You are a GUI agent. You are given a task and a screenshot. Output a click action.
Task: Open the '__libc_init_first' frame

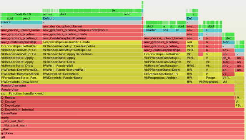pyautogui.click(x=122, y=121)
